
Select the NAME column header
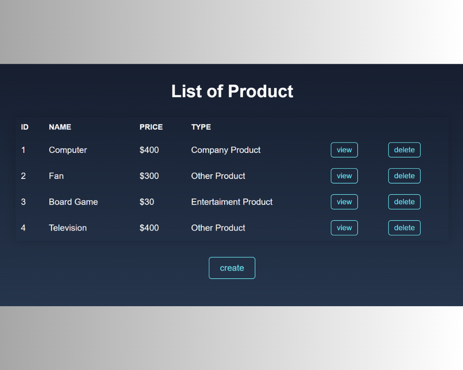click(60, 127)
